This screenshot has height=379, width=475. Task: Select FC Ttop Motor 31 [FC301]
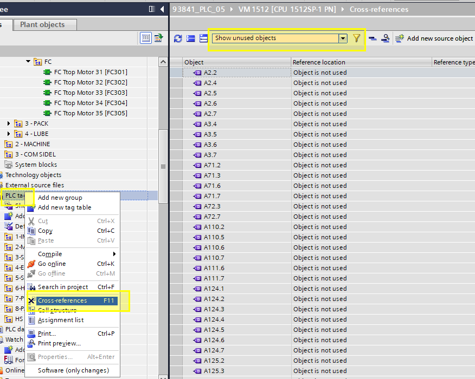(91, 72)
